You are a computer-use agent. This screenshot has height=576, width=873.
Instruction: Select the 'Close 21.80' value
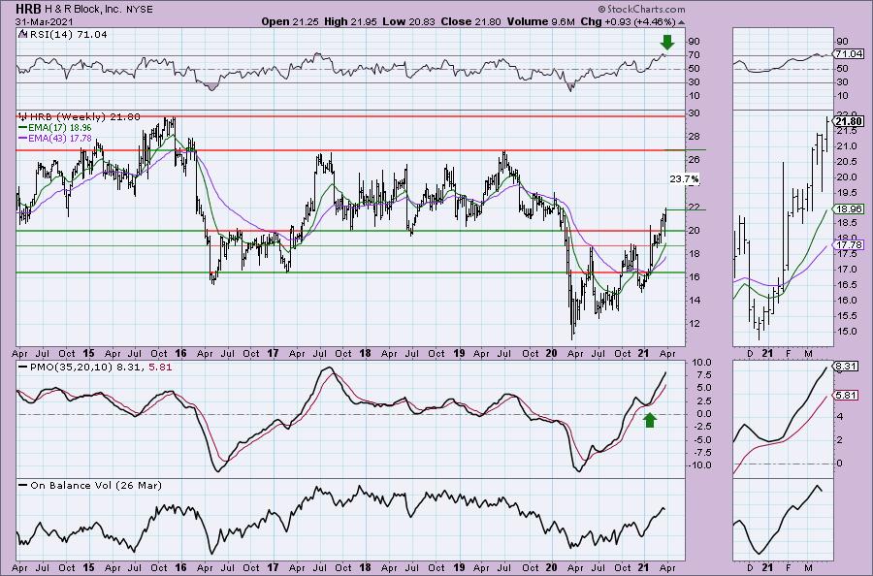[x=471, y=21]
